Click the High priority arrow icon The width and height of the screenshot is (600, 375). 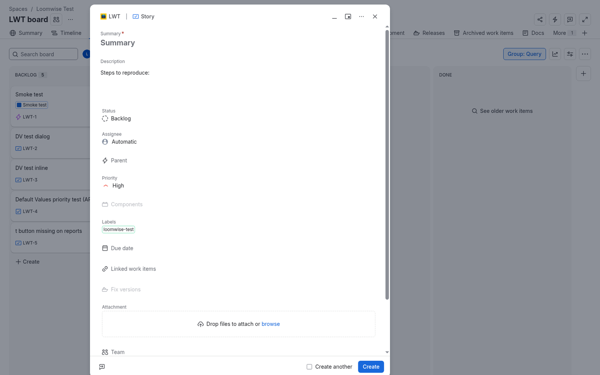point(106,186)
